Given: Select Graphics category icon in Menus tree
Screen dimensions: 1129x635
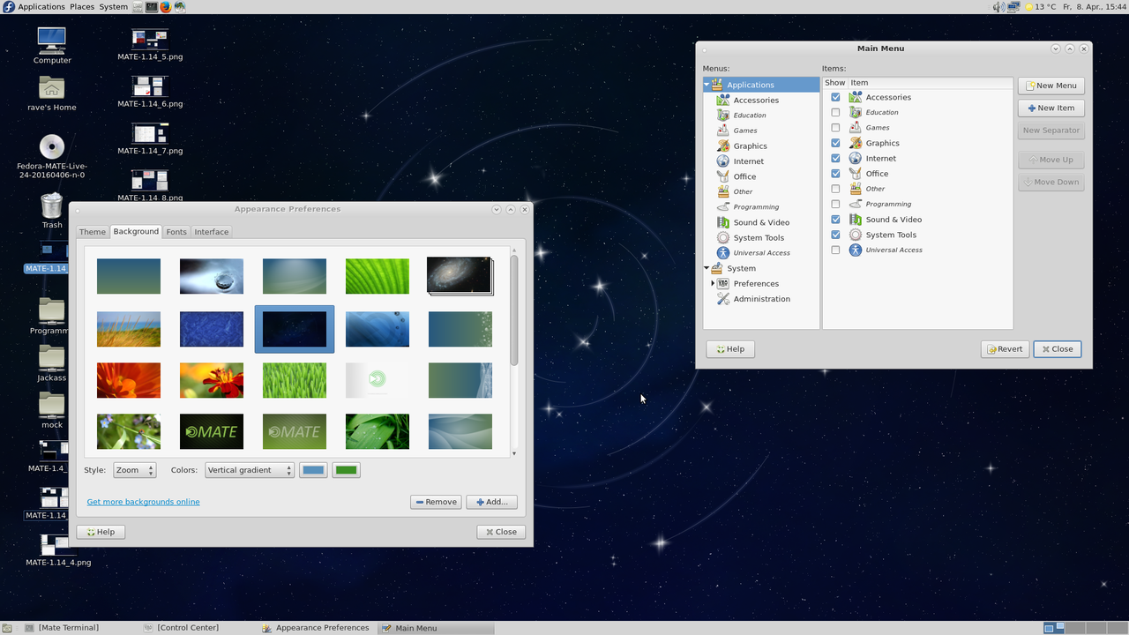Looking at the screenshot, I should coord(723,146).
